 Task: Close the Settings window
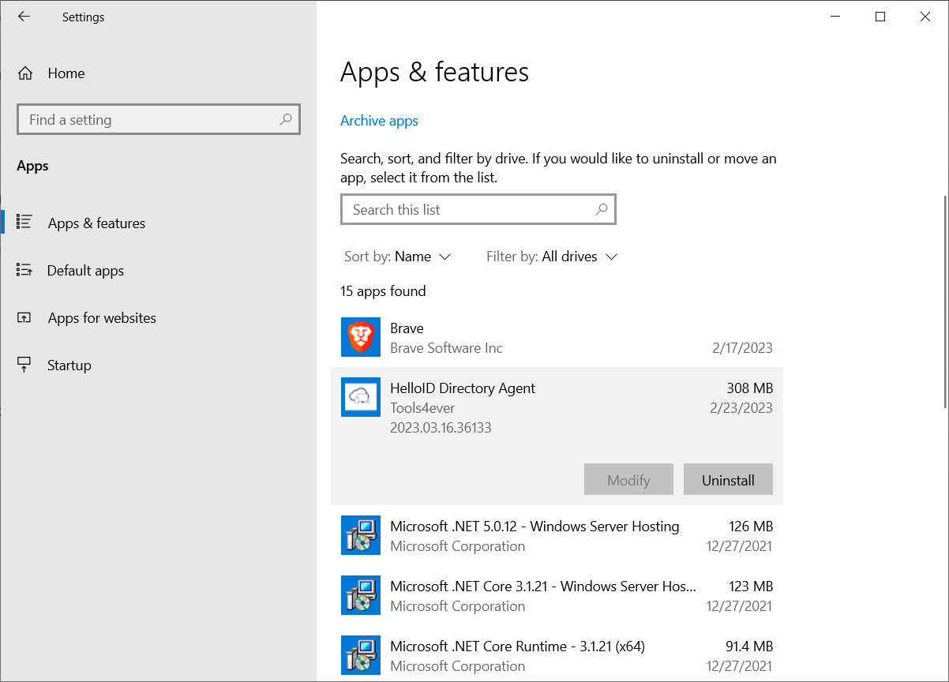pyautogui.click(x=925, y=17)
